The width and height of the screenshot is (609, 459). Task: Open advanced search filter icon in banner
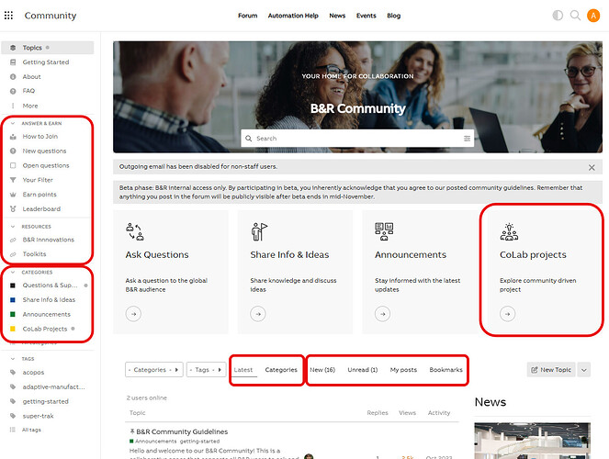coord(467,139)
